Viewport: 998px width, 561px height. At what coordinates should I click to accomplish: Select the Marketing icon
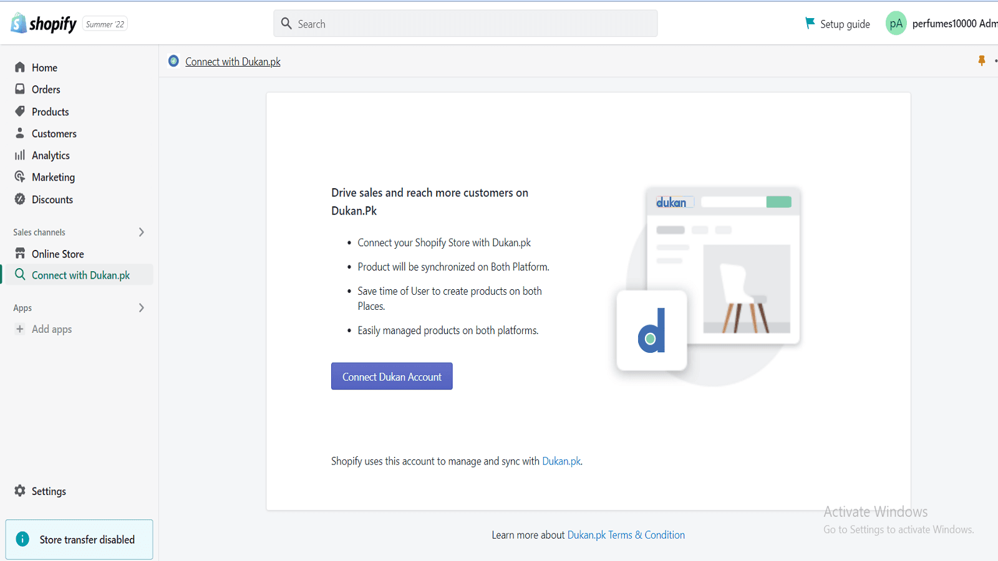click(21, 176)
